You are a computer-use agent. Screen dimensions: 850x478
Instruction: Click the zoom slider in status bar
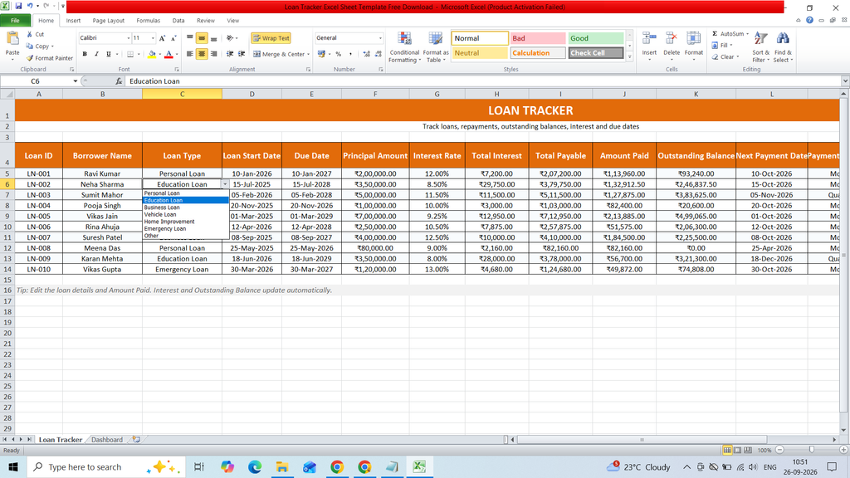pyautogui.click(x=812, y=450)
